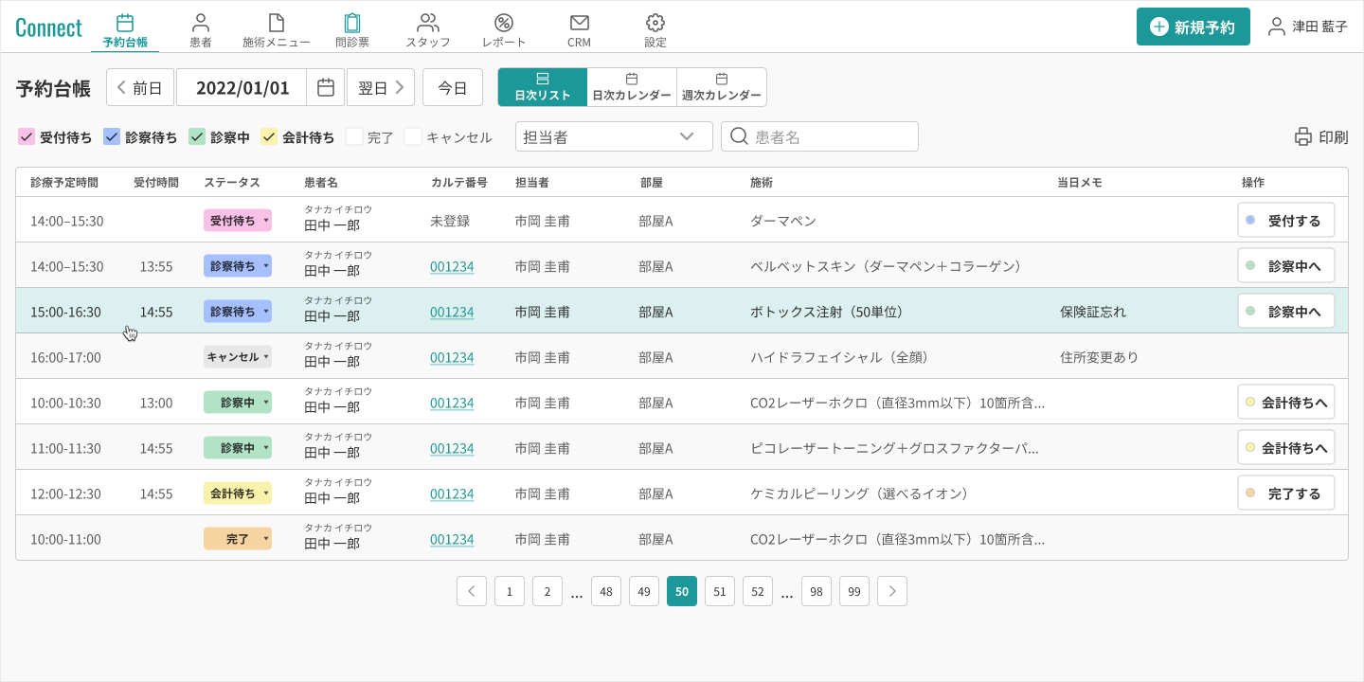Click the 保険証忘れ memo cell
Viewport: 1364px width, 682px height.
coord(1093,312)
